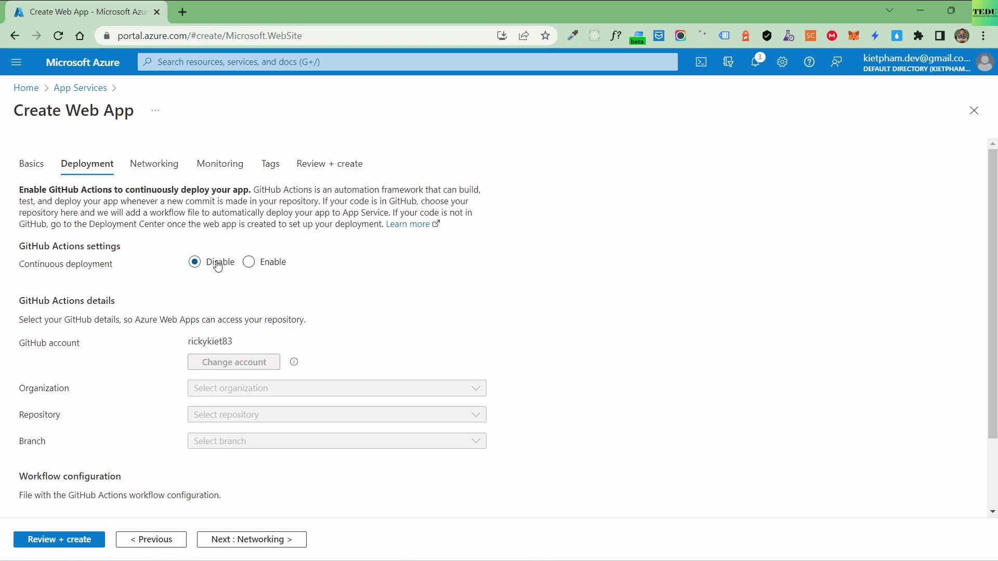Viewport: 998px width, 561px height.
Task: Open the Learn more link
Action: (x=408, y=224)
